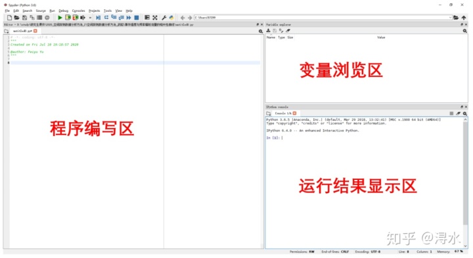The height and width of the screenshot is (258, 473).
Task: Browse editor tabs with the tab-list icon
Action: (x=7, y=31)
